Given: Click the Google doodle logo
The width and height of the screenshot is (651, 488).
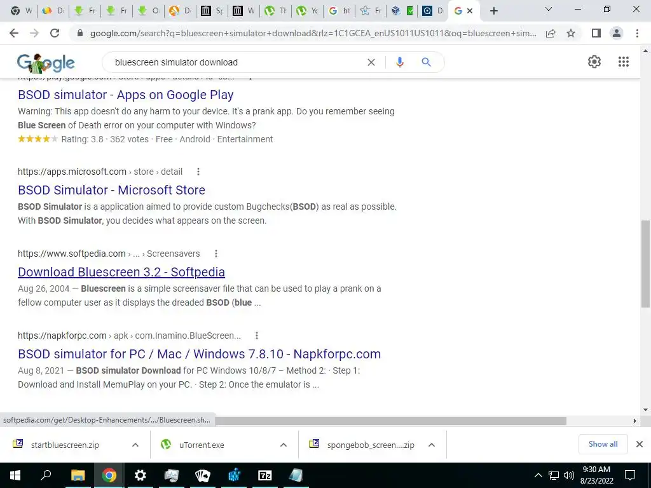Looking at the screenshot, I should (46, 63).
